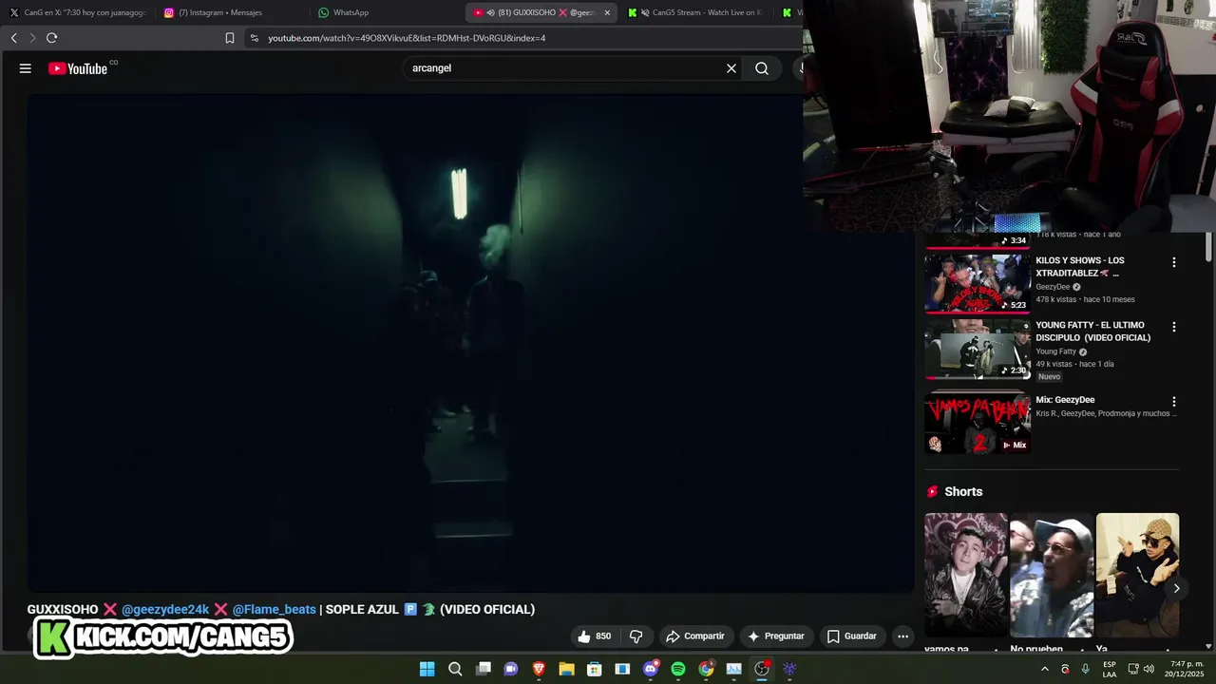Open Microsoft Store from the taskbar

[x=595, y=669]
